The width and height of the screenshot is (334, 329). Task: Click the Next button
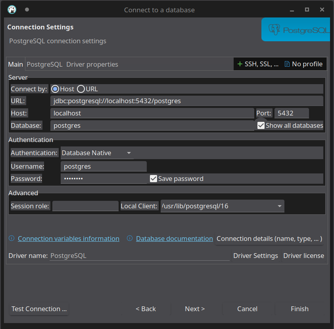coord(195,309)
